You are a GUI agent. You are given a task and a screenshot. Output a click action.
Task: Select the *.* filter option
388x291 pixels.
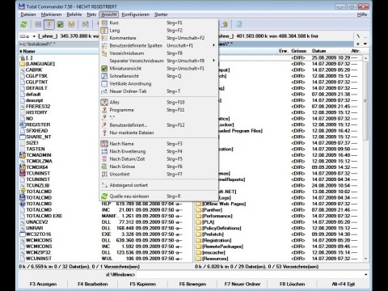158,117
